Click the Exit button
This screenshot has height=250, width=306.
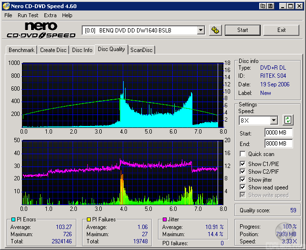pos(281,30)
